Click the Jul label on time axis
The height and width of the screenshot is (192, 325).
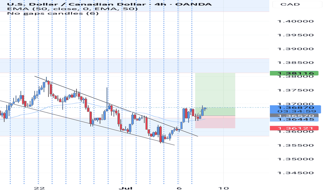point(126,188)
